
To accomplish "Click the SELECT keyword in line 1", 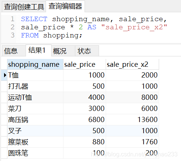I will 34,19.
